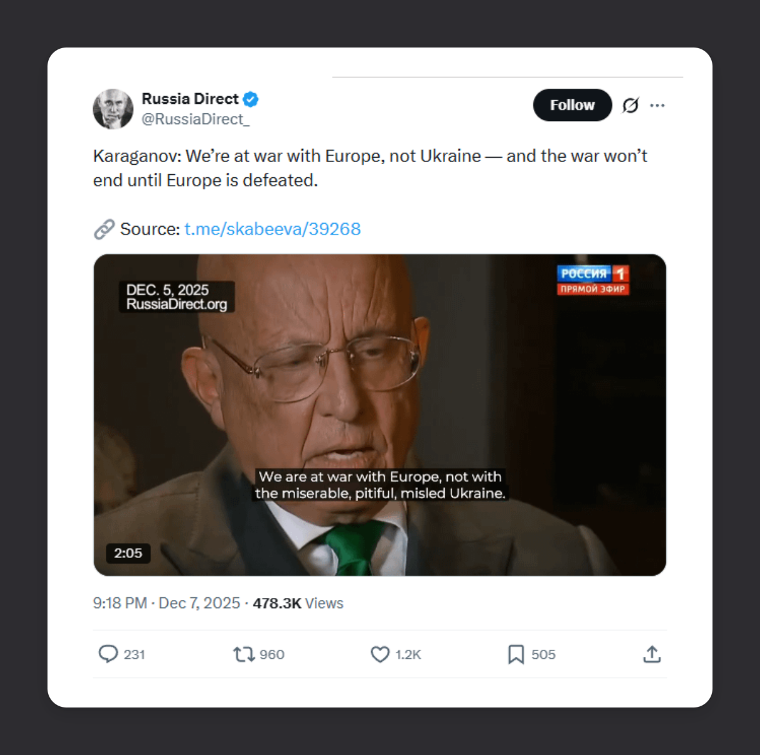Open the Russia Direct profile avatar
The width and height of the screenshot is (760, 755).
(113, 109)
